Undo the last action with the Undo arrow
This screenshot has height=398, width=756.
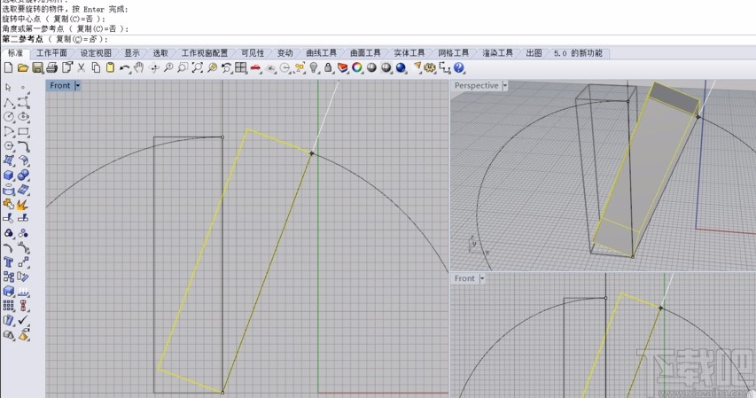coord(124,68)
